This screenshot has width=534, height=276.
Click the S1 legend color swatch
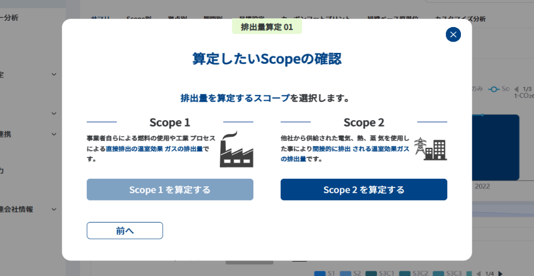(320, 273)
